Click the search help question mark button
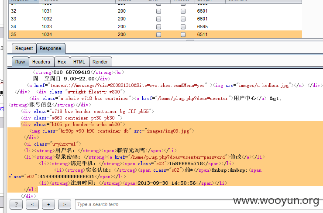 (x=16, y=204)
